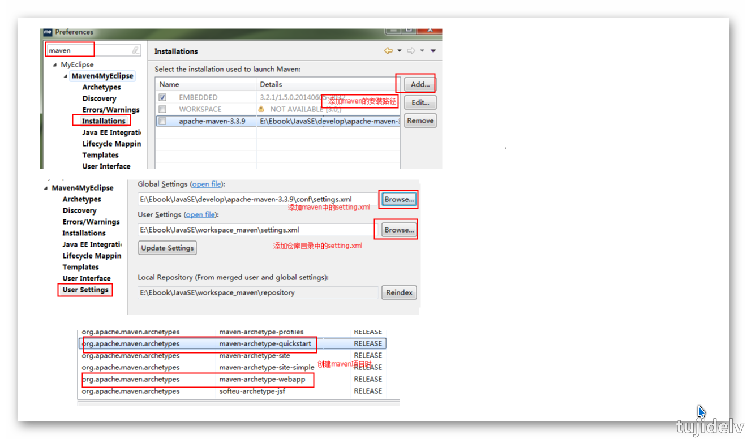Viewport: 747px width, 439px height.
Task: Click the 'me' Preferences window icon
Action: (x=48, y=32)
